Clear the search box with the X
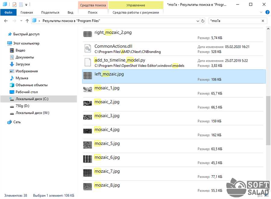 click(x=263, y=21)
